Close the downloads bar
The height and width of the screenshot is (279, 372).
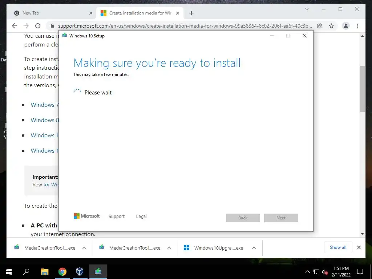(x=359, y=247)
